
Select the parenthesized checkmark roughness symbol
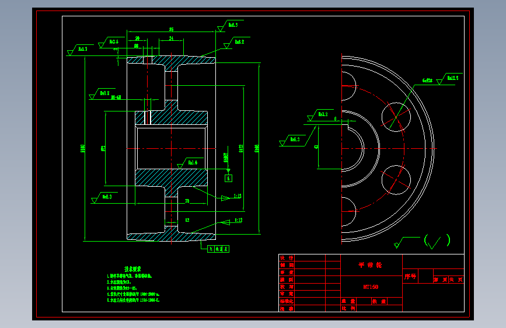[437, 241]
